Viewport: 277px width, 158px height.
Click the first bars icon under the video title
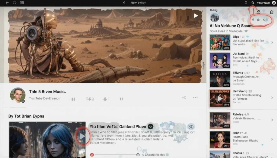click(73, 99)
